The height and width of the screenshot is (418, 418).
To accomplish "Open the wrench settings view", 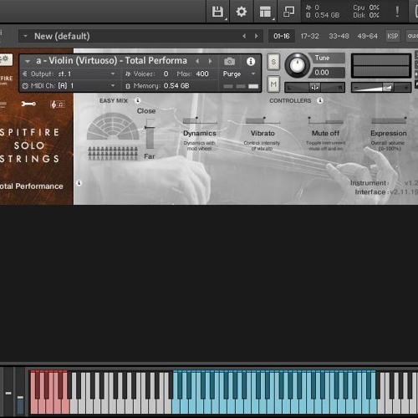I will click(x=28, y=104).
